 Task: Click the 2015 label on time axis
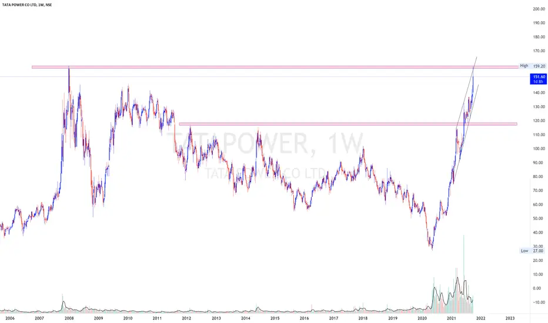(275, 318)
